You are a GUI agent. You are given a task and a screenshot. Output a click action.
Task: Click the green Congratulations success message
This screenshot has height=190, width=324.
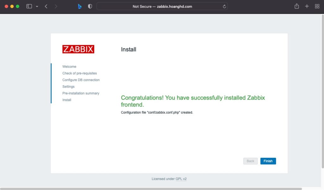(193, 101)
